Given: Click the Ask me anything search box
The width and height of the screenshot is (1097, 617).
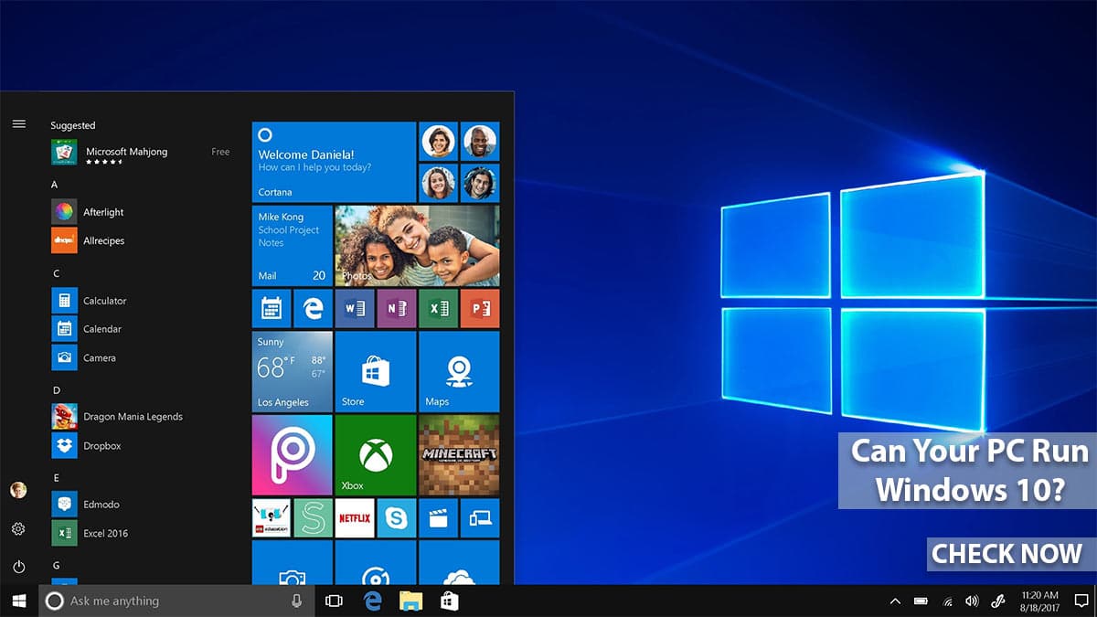Looking at the screenshot, I should (x=176, y=601).
